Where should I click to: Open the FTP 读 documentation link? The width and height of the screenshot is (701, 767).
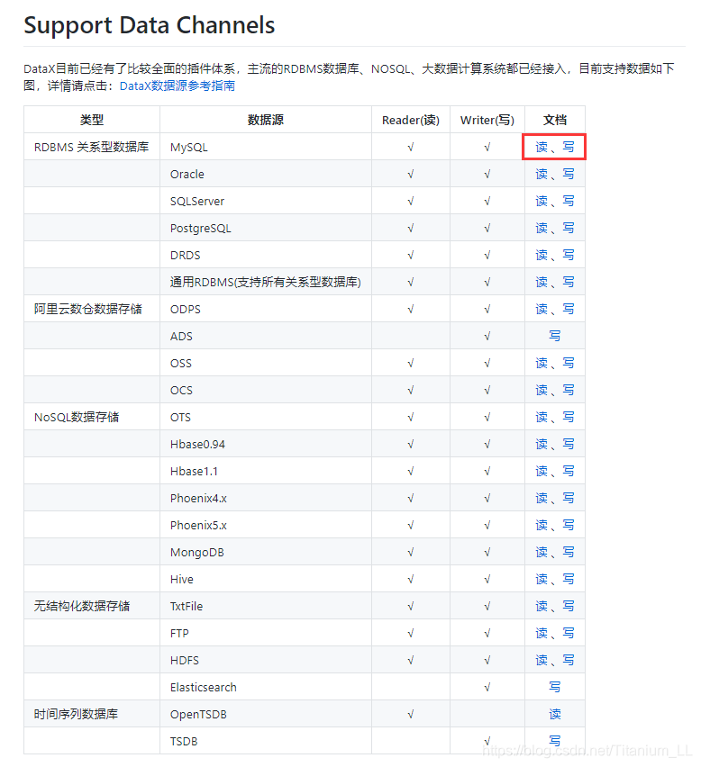542,633
